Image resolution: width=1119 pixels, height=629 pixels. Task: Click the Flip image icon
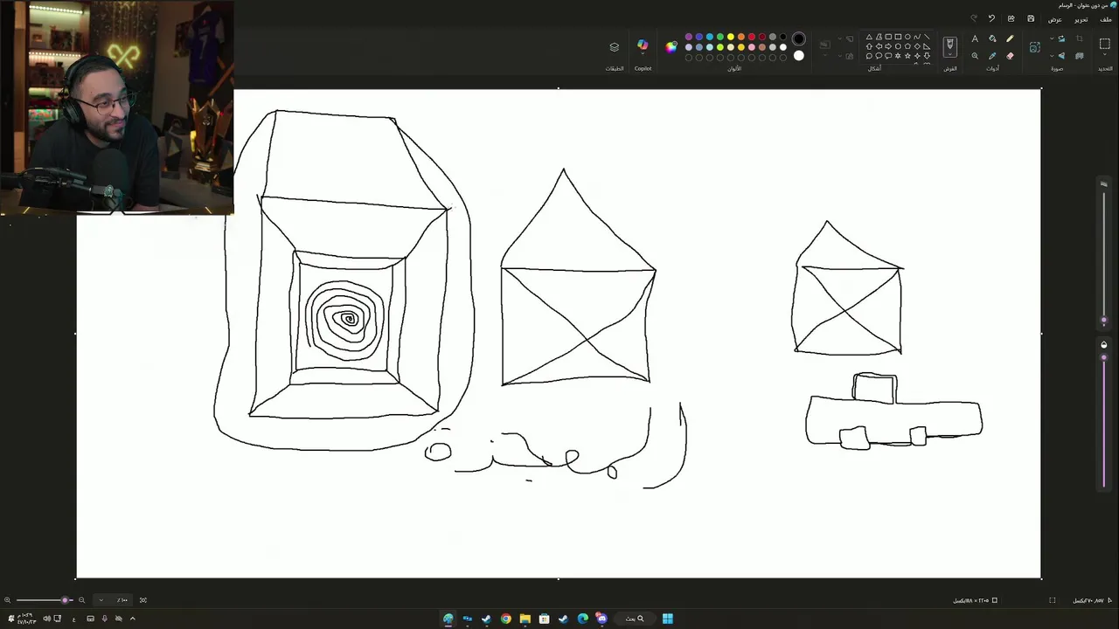(1061, 55)
